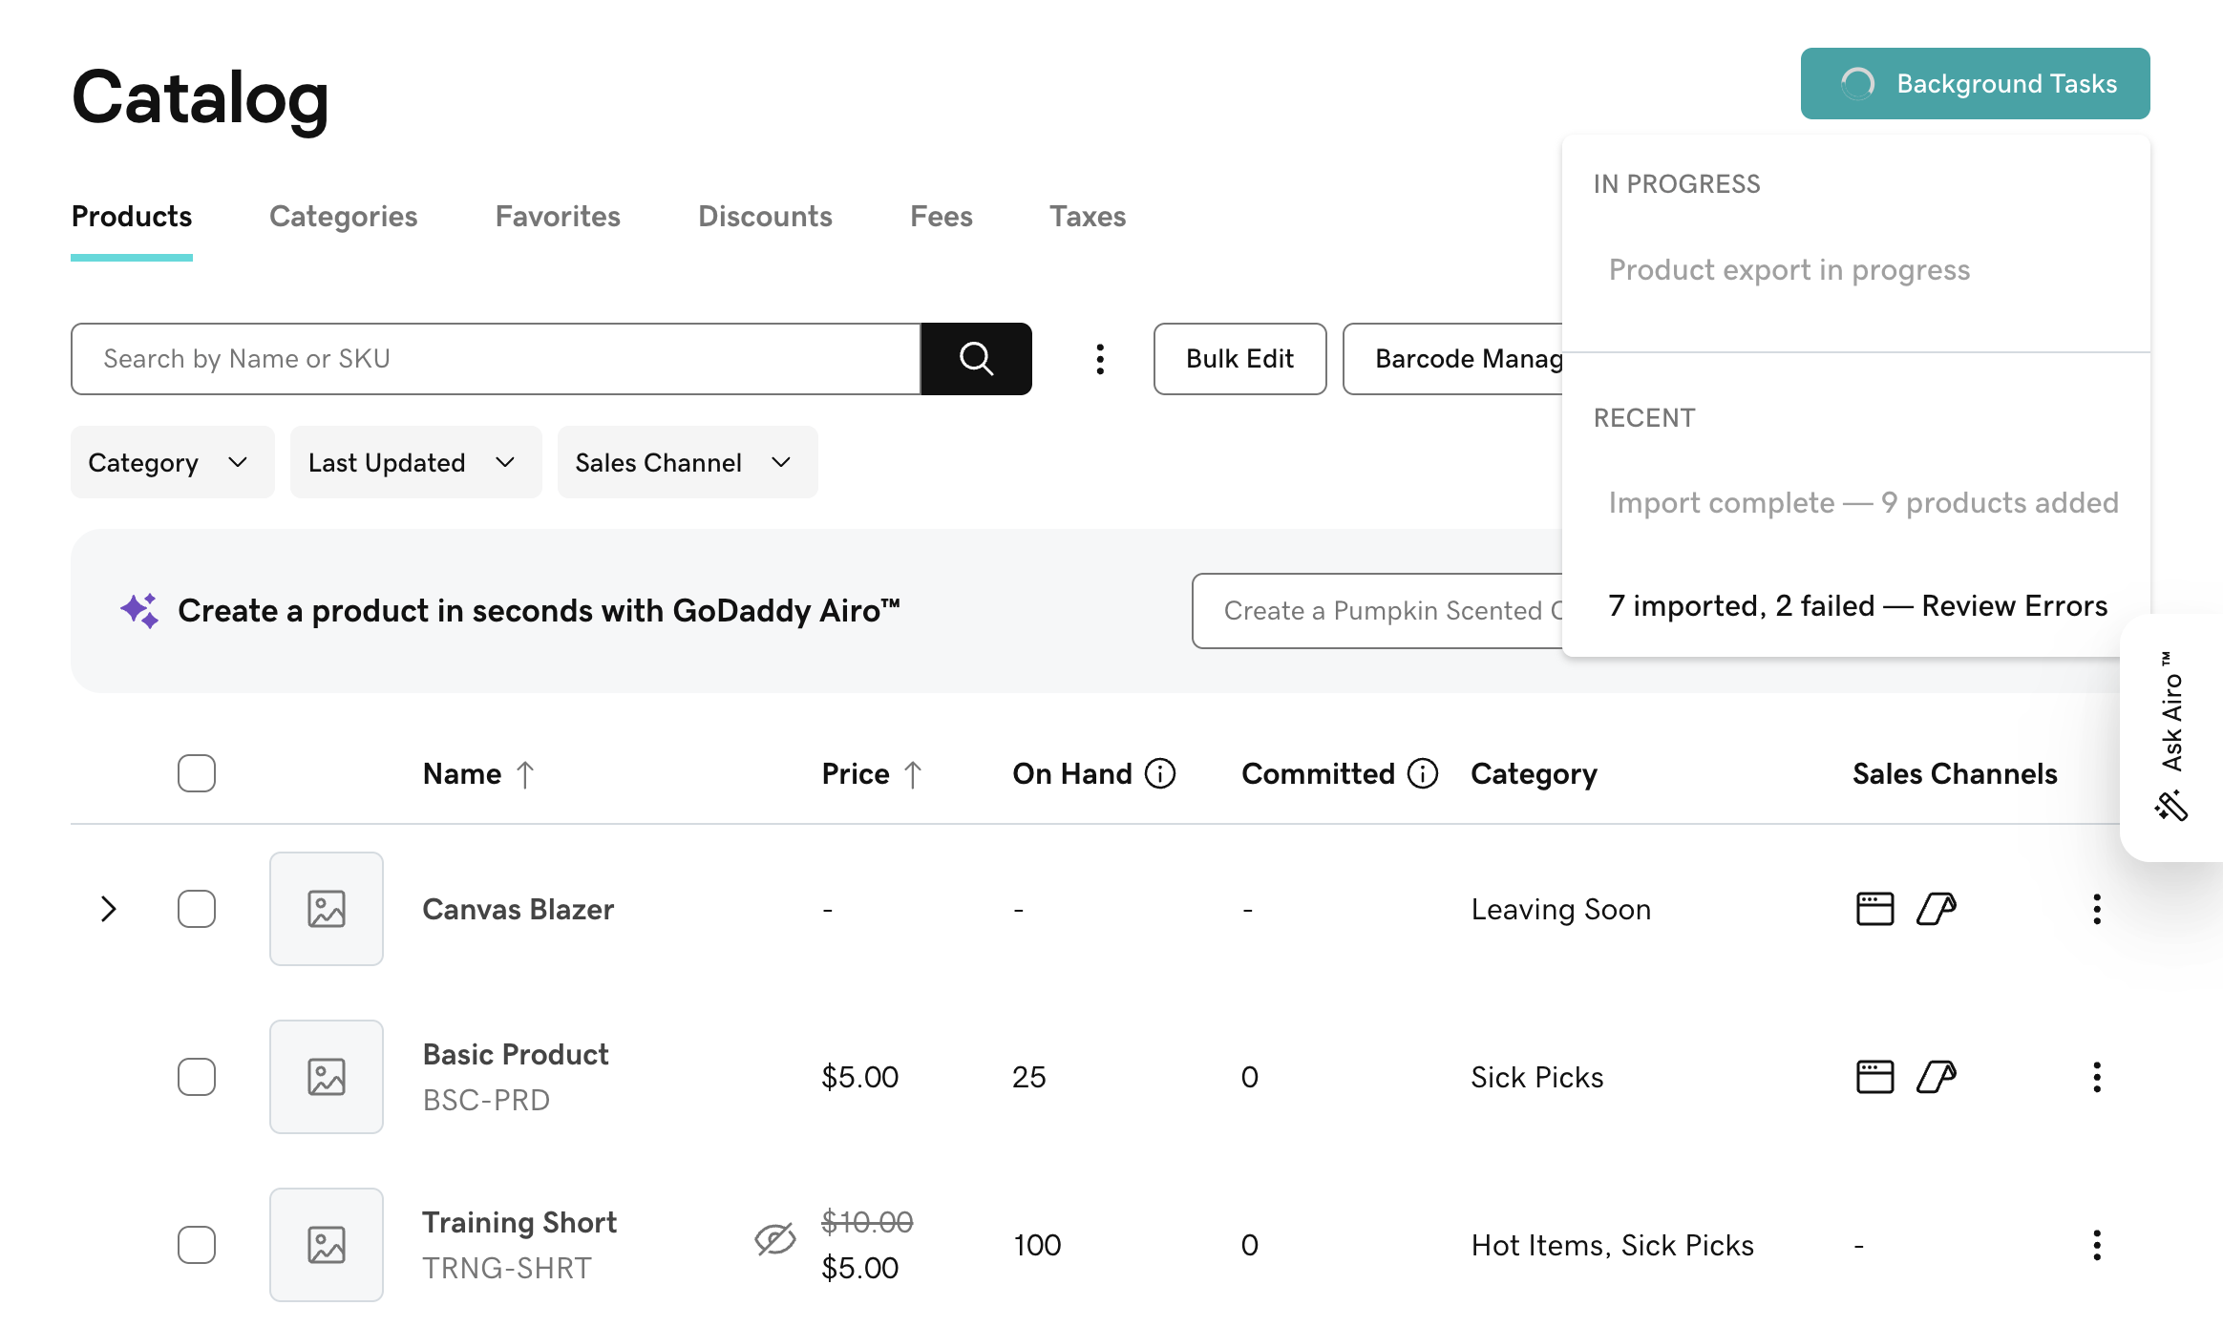Open Canvas Blazer row actions menu
The height and width of the screenshot is (1327, 2223).
click(x=2097, y=909)
